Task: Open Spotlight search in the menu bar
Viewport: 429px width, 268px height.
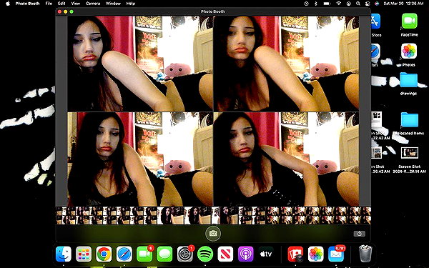Action: (x=358, y=4)
